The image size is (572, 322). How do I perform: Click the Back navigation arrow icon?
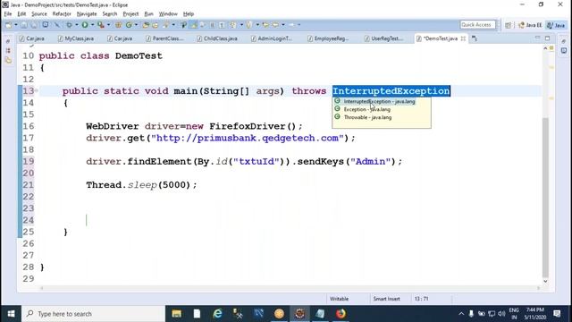[x=275, y=25]
